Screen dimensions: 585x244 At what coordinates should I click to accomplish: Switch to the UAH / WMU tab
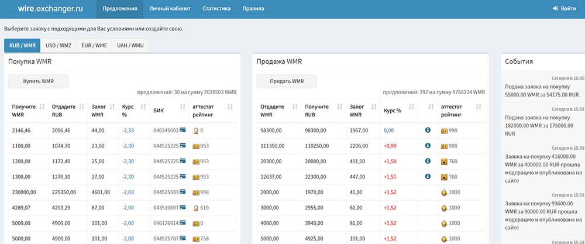coord(130,46)
